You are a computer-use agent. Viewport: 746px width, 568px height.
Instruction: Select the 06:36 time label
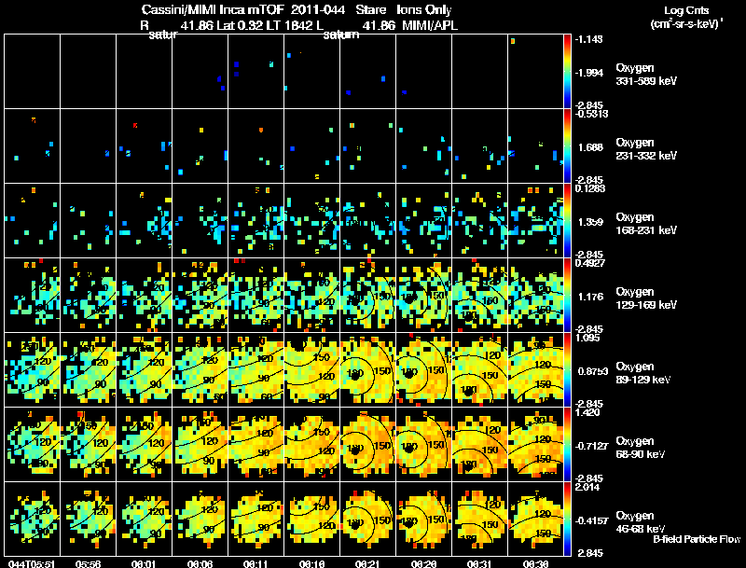pos(535,563)
